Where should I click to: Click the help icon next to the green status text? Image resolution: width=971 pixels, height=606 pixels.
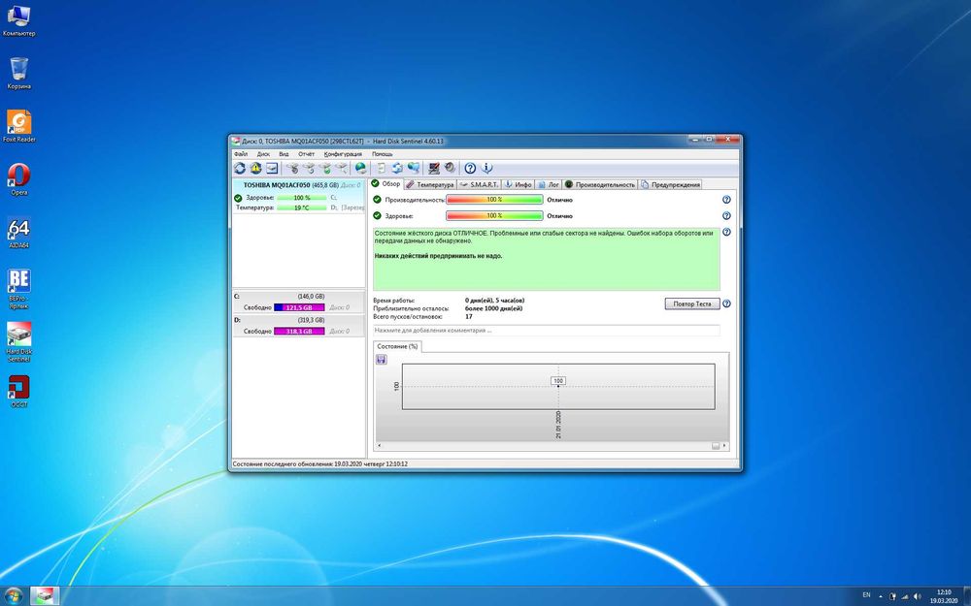[x=726, y=232]
